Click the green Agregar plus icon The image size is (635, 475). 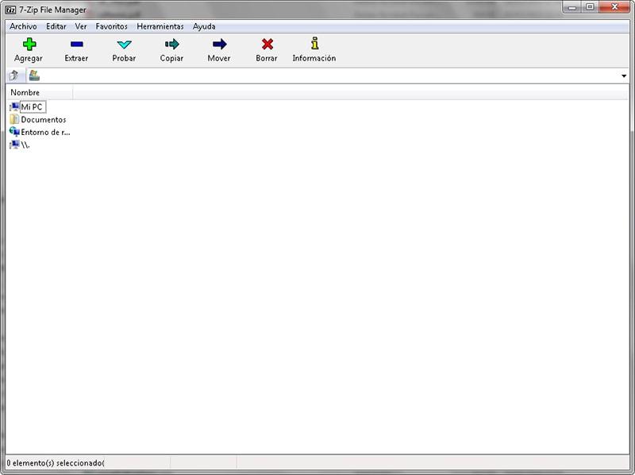point(29,44)
